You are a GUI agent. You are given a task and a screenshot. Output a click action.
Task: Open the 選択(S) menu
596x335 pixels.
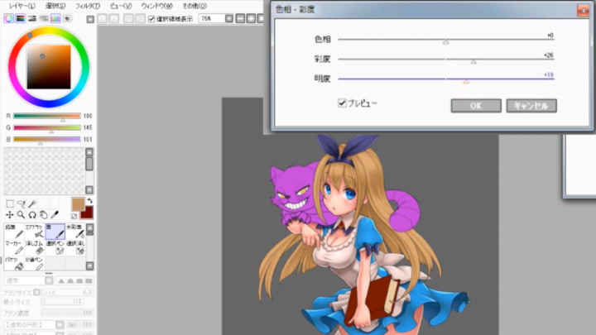coord(55,6)
